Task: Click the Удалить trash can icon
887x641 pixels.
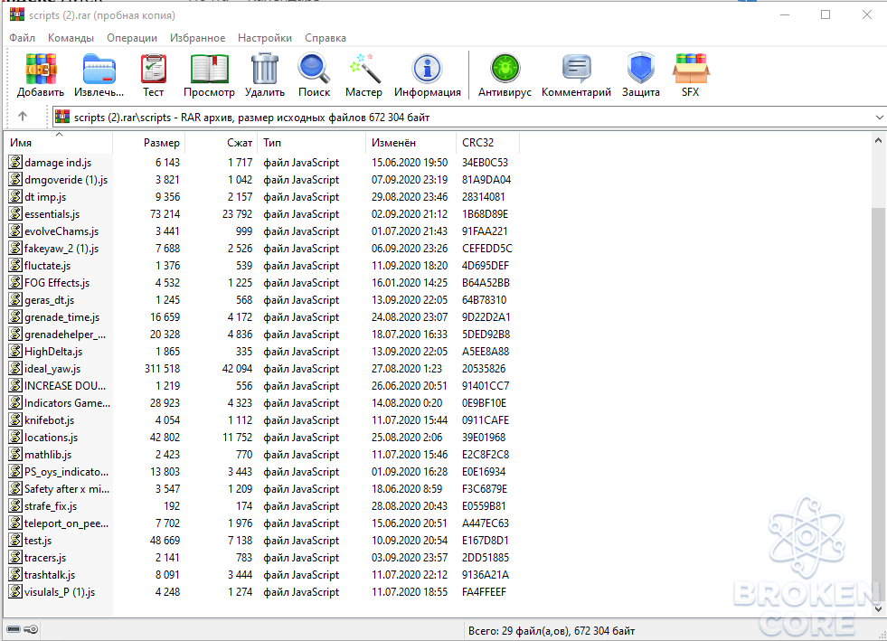Action: [x=265, y=69]
